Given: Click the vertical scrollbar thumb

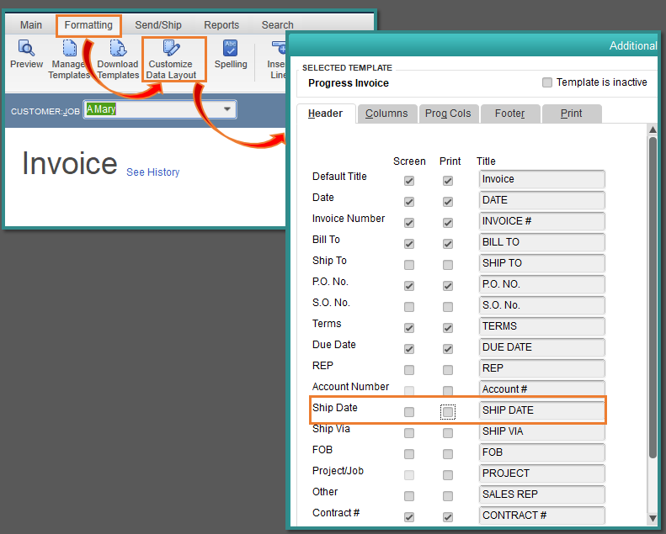Looking at the screenshot, I should [x=653, y=297].
